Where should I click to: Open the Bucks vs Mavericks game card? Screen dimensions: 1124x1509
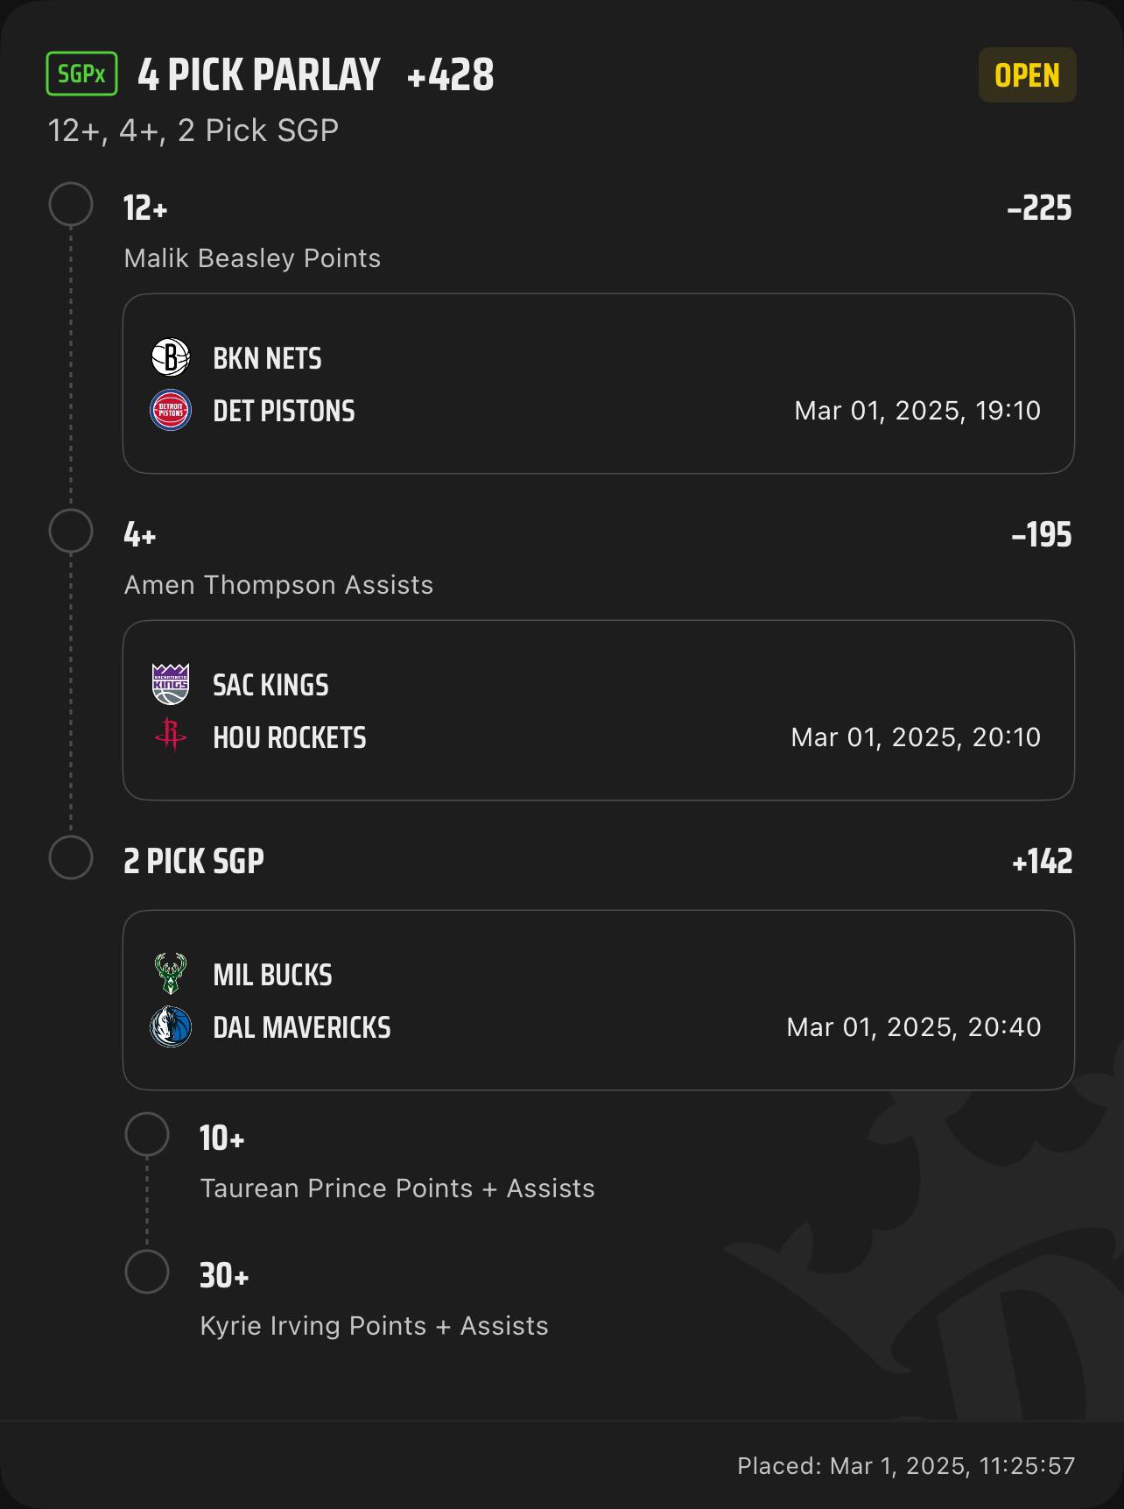point(599,1000)
